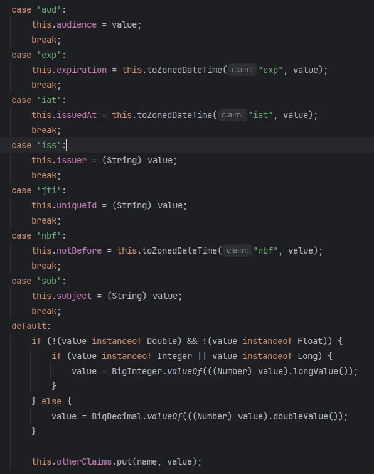
Task: Click BigDecimal.valueOf method call
Action: 137,417
